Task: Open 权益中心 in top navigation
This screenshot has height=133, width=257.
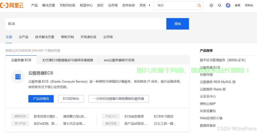Action: tap(86, 5)
